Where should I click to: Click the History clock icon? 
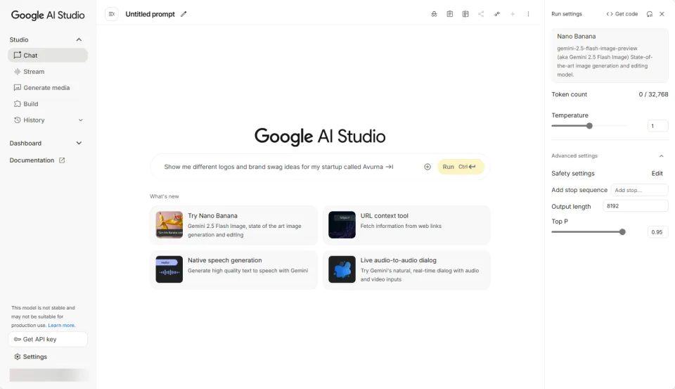(x=17, y=120)
